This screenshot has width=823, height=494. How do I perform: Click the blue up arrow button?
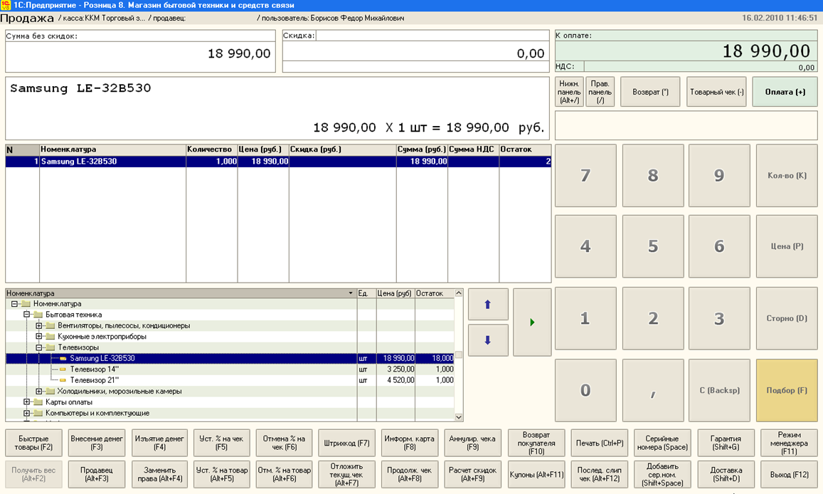[x=487, y=304]
